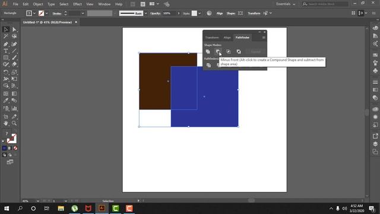Open the Basic brush definition dropdown
This screenshot has height=214, width=380.
click(145, 13)
